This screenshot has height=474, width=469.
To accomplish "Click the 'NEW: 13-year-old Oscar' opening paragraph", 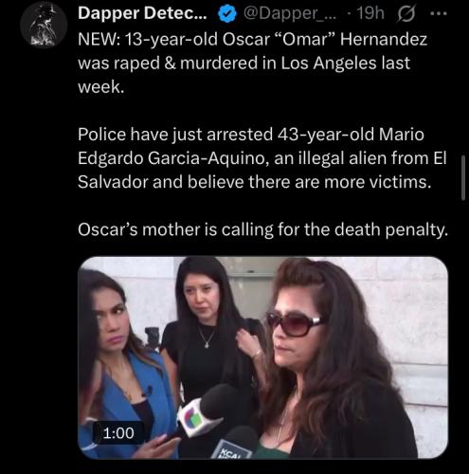I will coord(253,63).
